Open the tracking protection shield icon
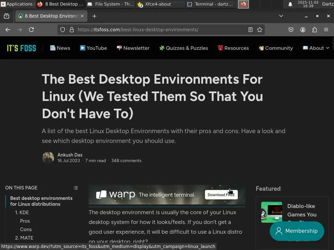The image size is (334, 250). coord(62,30)
